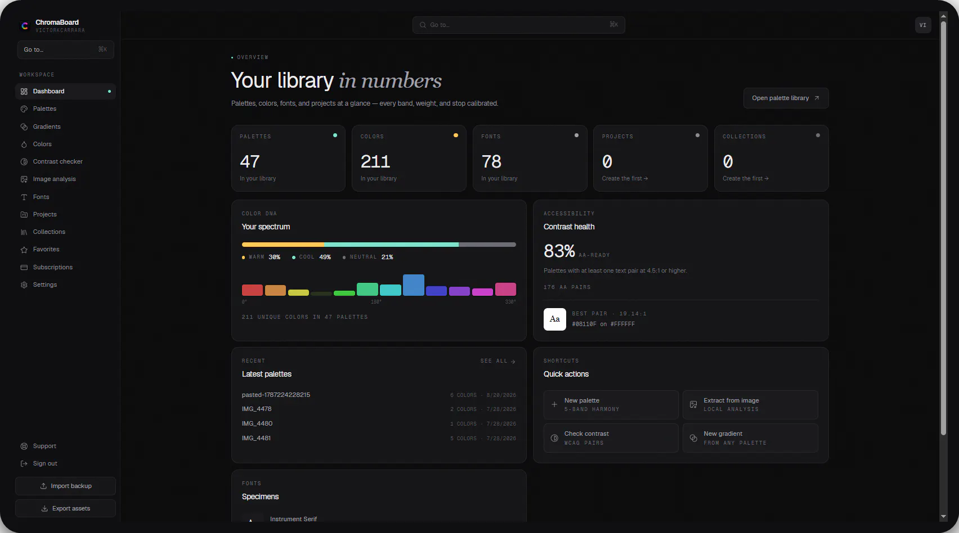This screenshot has height=533, width=959.
Task: Click the page vertical scrollbar
Action: [943, 228]
